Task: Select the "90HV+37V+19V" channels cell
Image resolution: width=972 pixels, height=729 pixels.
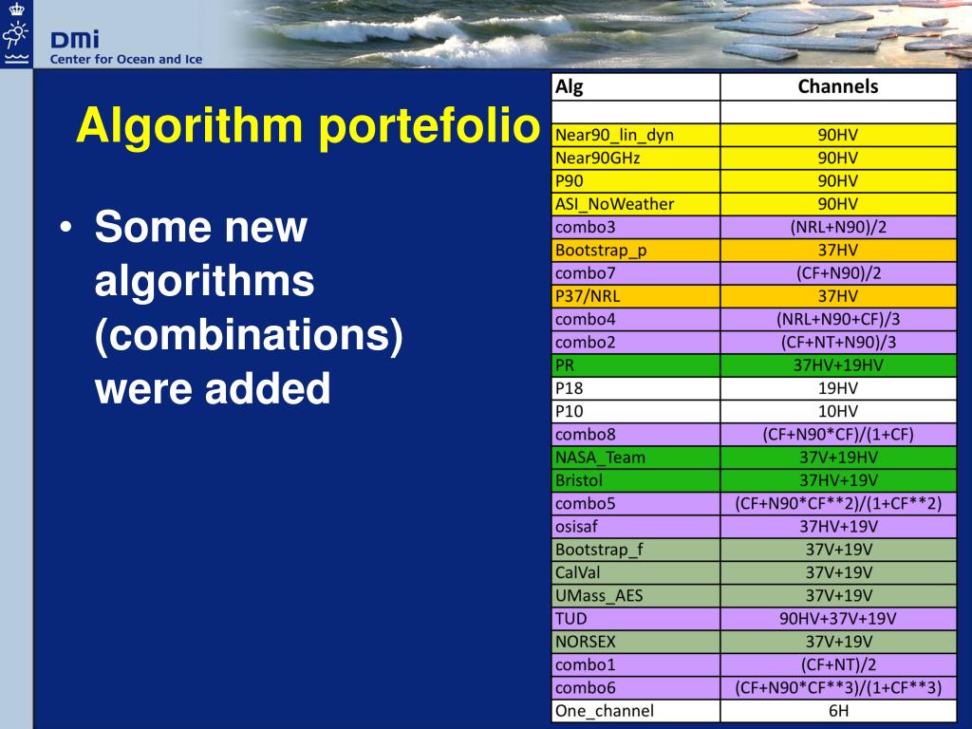Action: pos(838,619)
